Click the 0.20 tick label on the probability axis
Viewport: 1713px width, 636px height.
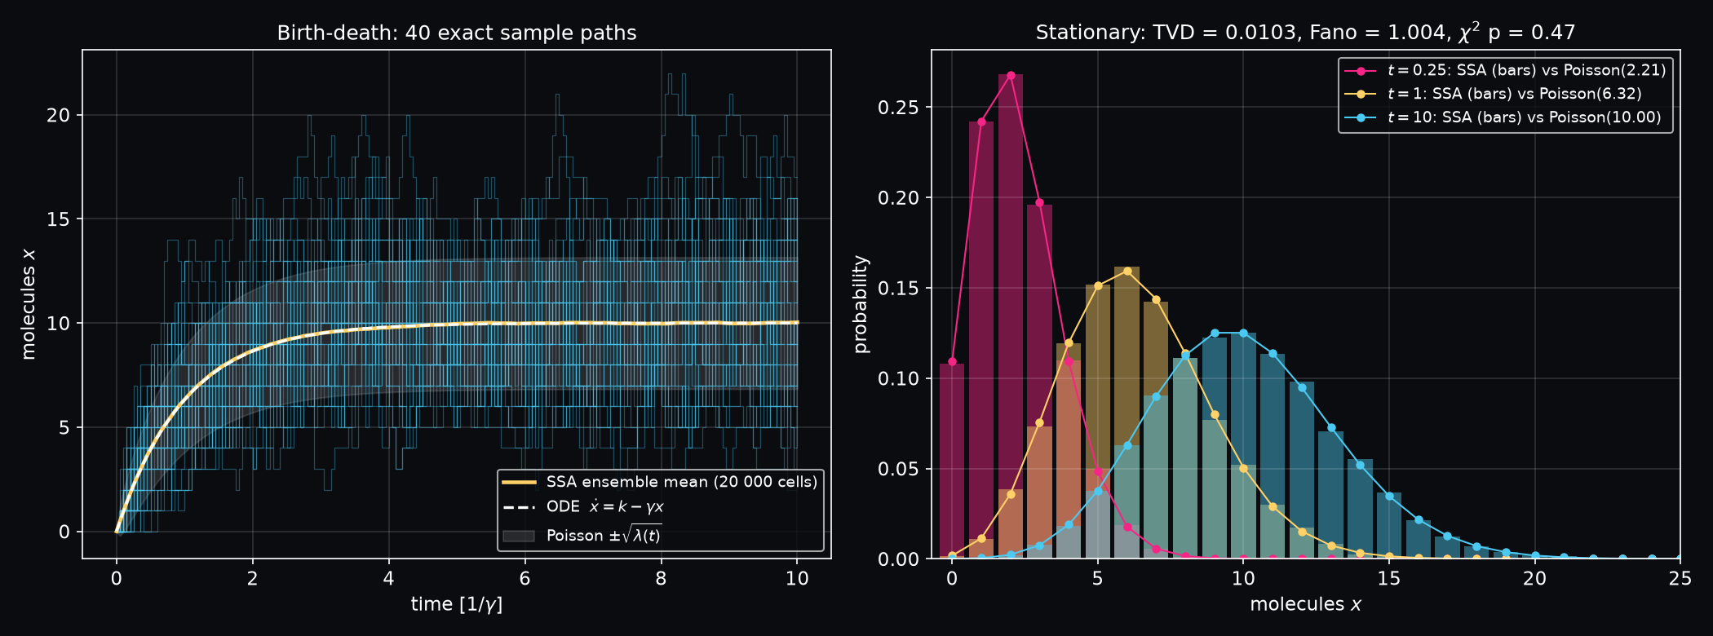(898, 198)
